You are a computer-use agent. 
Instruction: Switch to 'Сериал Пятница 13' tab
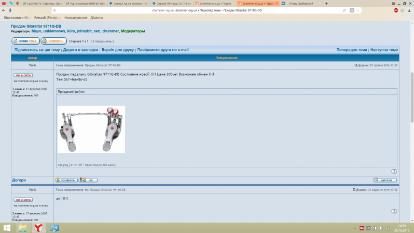(172, 4)
